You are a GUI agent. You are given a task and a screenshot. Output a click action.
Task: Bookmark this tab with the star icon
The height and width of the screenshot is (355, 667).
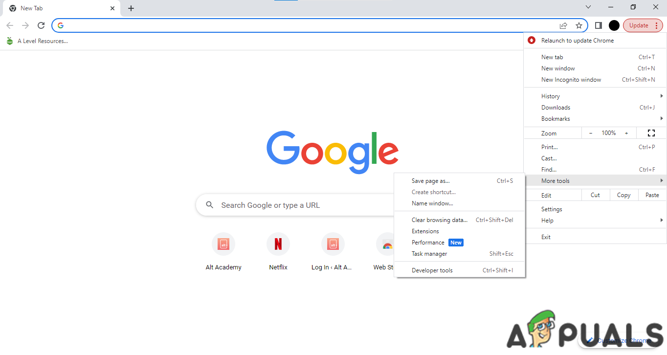coord(579,25)
